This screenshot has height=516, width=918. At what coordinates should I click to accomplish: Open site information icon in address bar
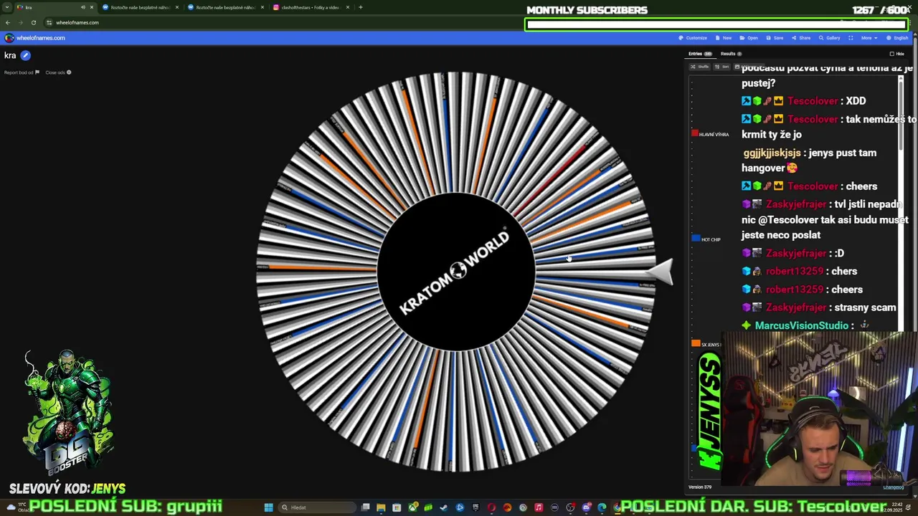[x=49, y=22]
